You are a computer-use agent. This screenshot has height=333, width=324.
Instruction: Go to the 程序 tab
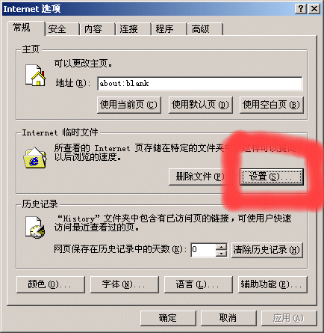[x=164, y=29]
